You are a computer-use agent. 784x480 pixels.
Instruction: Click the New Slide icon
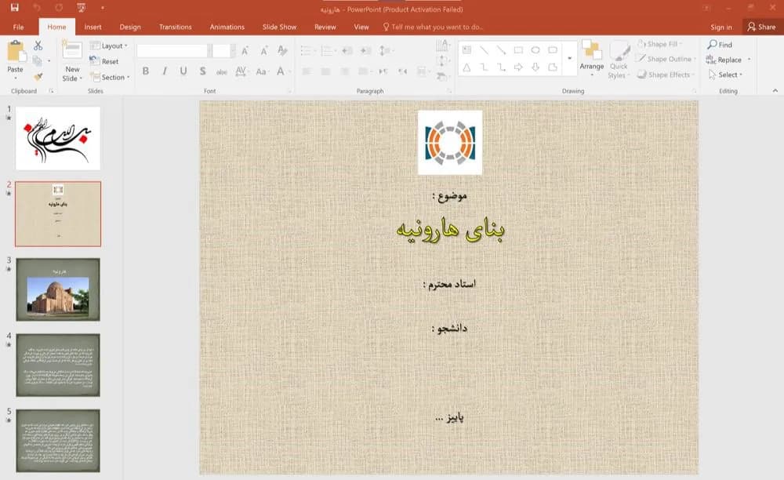pyautogui.click(x=72, y=50)
